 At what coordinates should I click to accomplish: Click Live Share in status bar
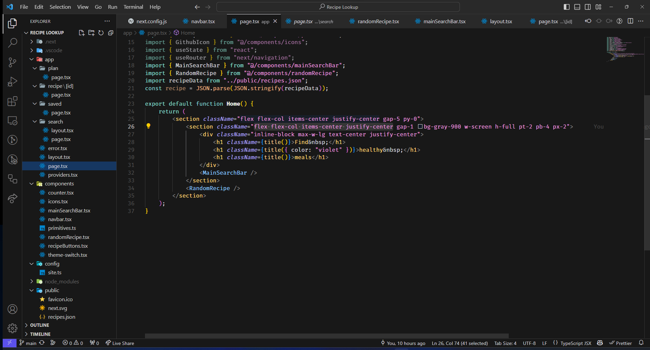coord(120,343)
